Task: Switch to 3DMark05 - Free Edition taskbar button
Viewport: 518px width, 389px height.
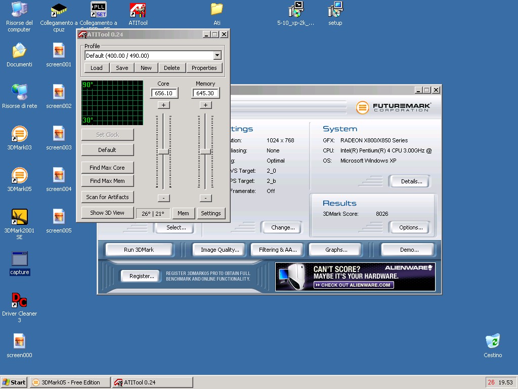Action: click(x=70, y=382)
